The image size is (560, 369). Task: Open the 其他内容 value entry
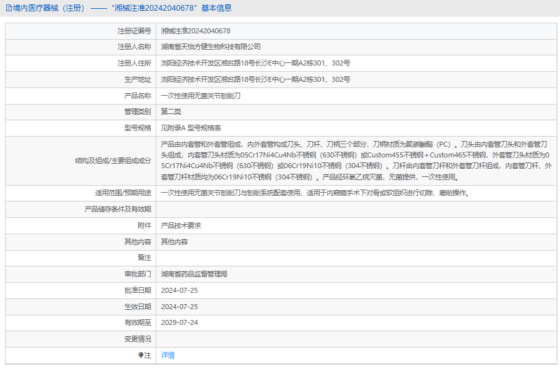tap(174, 242)
